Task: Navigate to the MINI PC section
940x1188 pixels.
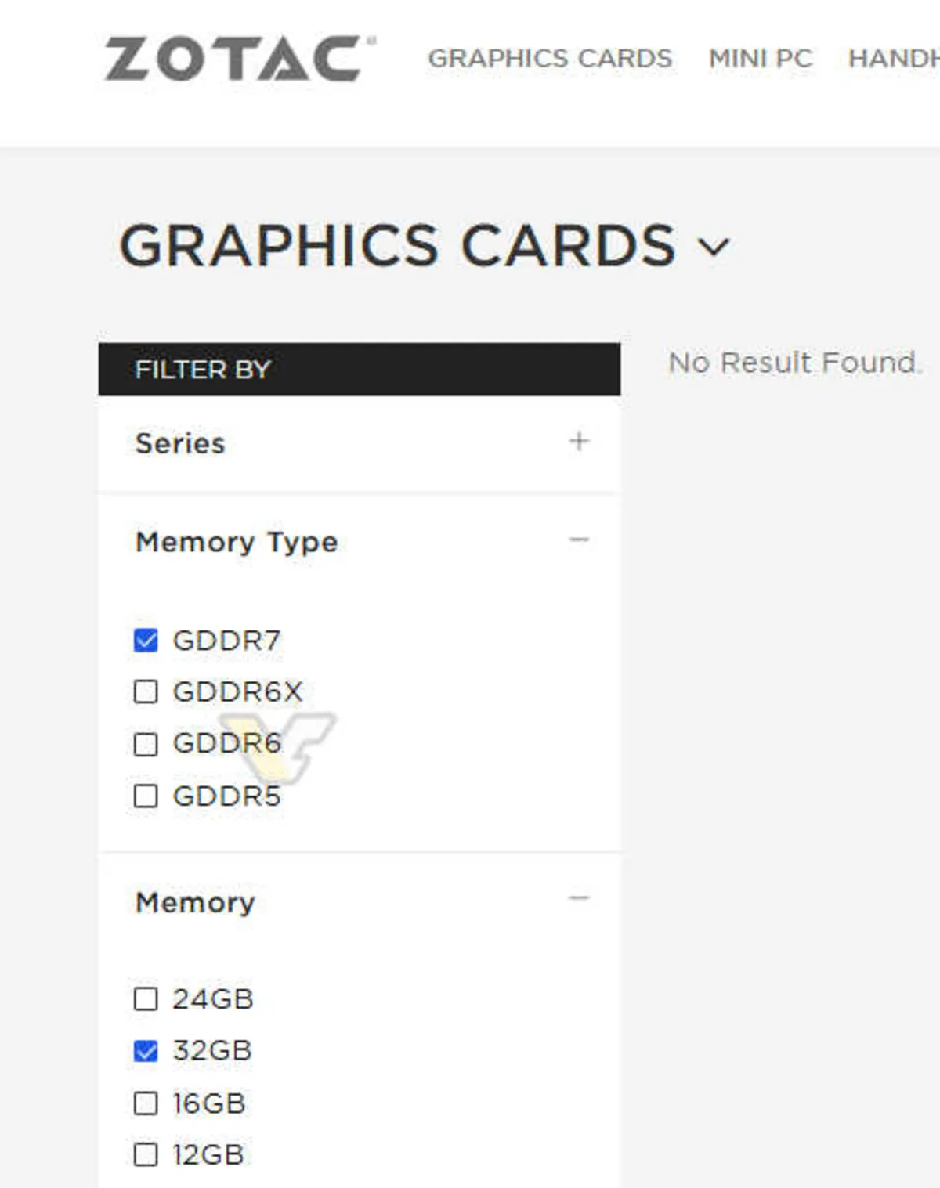Action: [x=759, y=57]
